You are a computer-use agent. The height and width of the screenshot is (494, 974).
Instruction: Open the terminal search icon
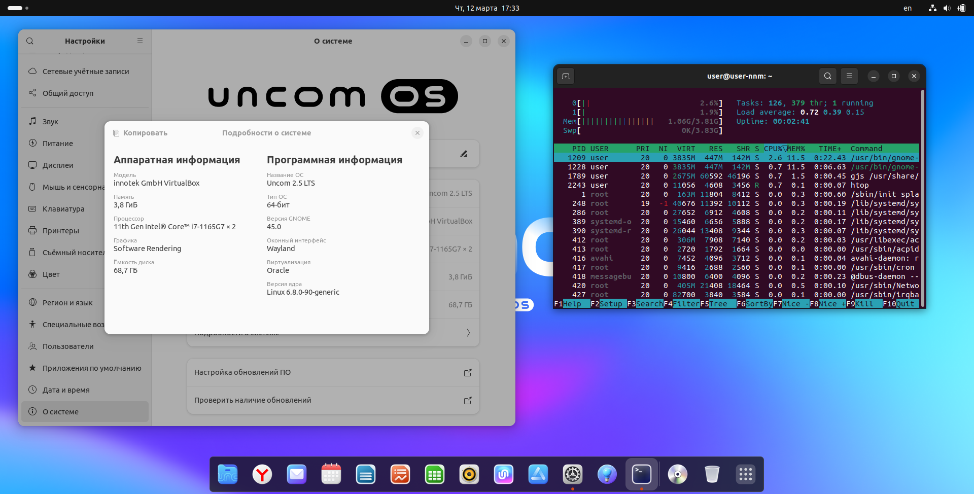tap(827, 76)
